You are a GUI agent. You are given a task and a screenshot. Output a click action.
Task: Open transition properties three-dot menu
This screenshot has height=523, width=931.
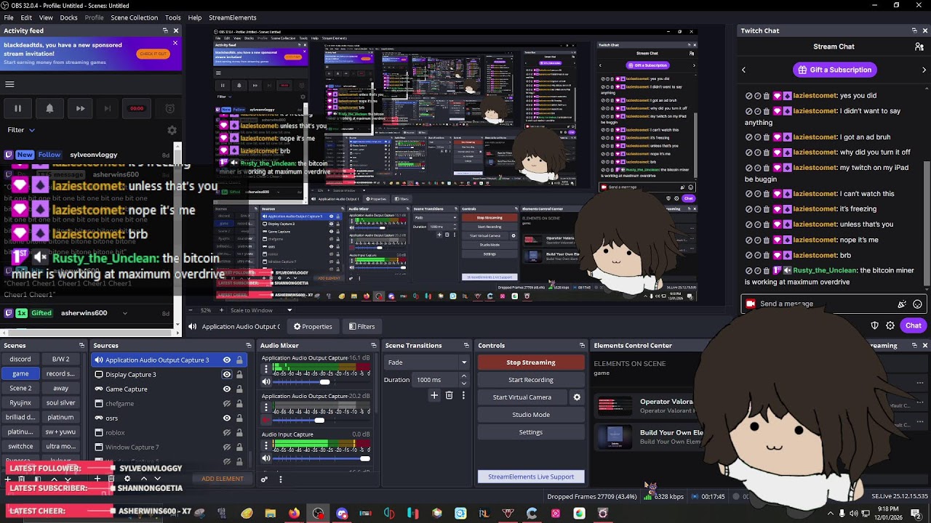click(463, 395)
